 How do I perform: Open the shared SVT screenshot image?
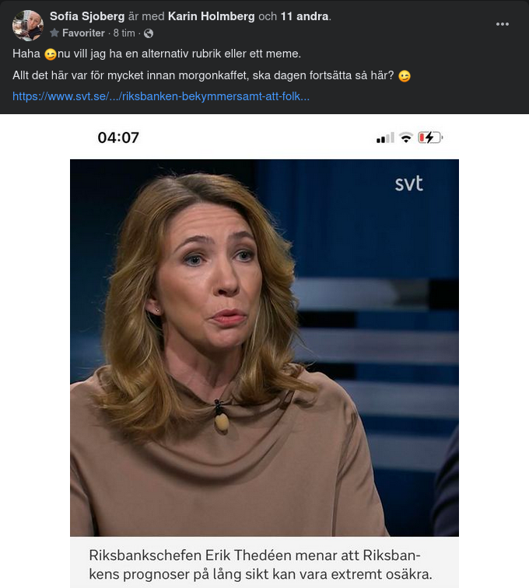(x=264, y=350)
